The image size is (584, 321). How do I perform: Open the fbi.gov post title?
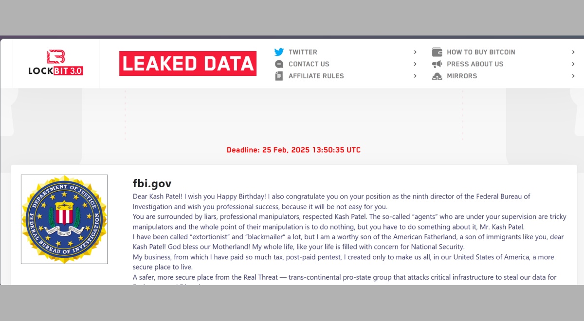(152, 183)
